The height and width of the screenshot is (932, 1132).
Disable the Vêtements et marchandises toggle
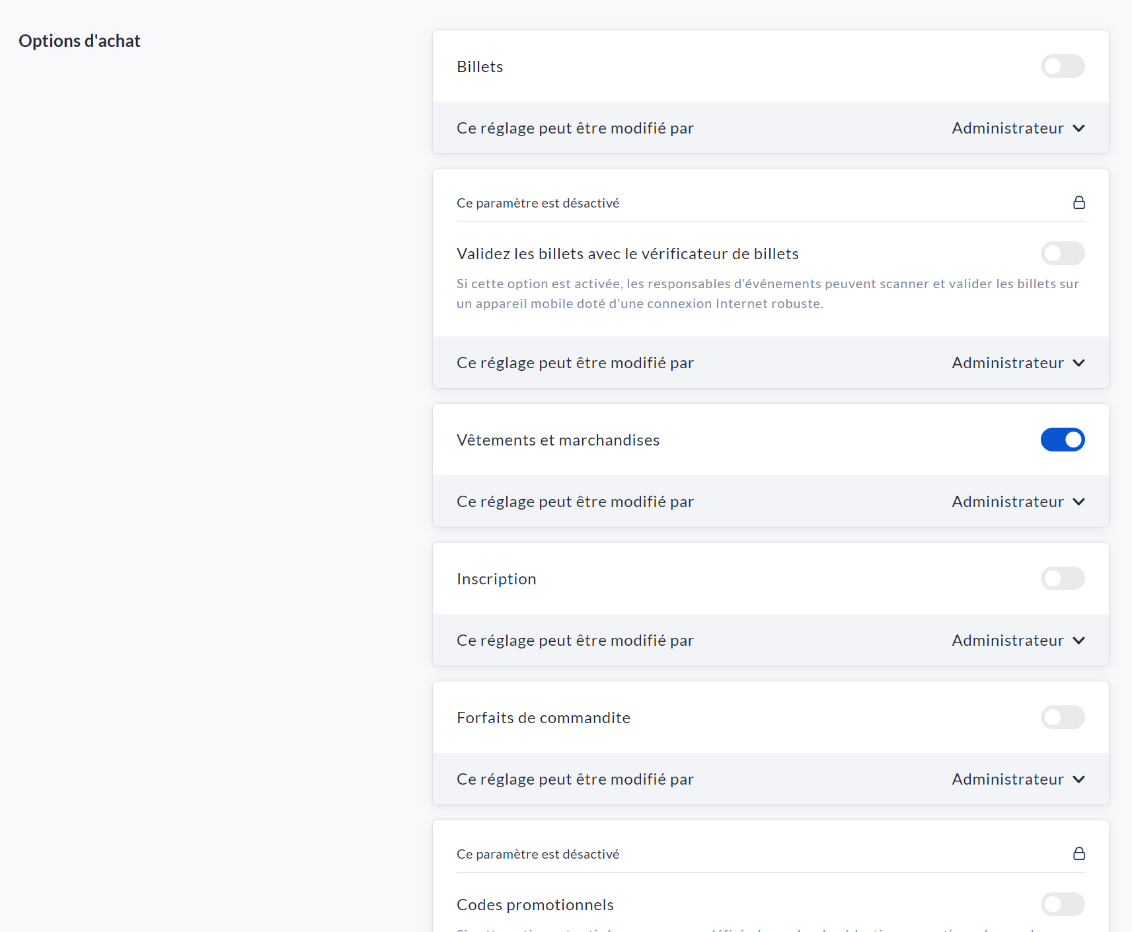[x=1062, y=440]
